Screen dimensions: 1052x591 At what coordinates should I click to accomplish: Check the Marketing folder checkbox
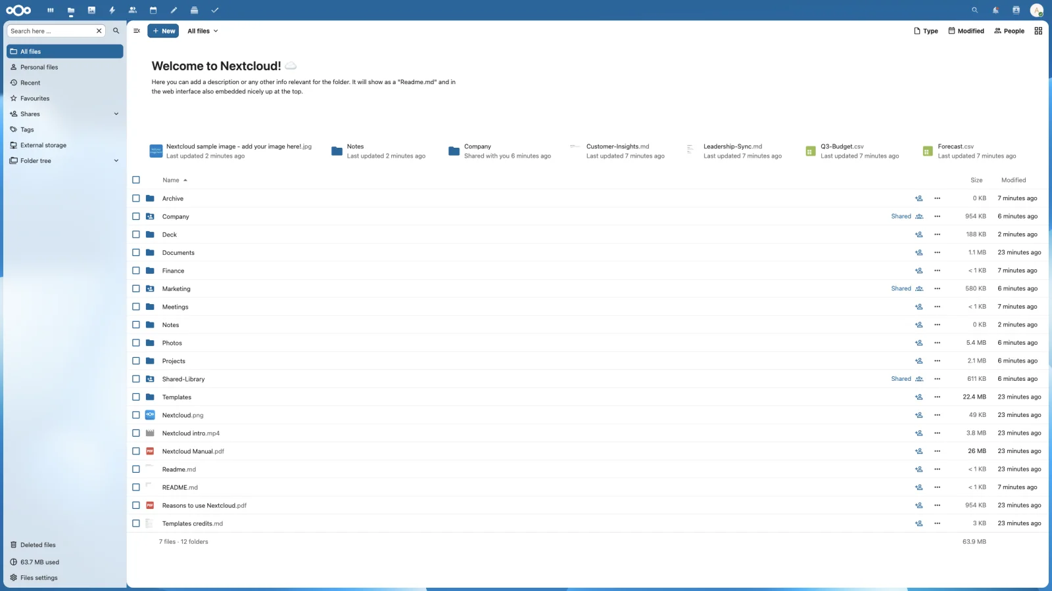point(136,289)
